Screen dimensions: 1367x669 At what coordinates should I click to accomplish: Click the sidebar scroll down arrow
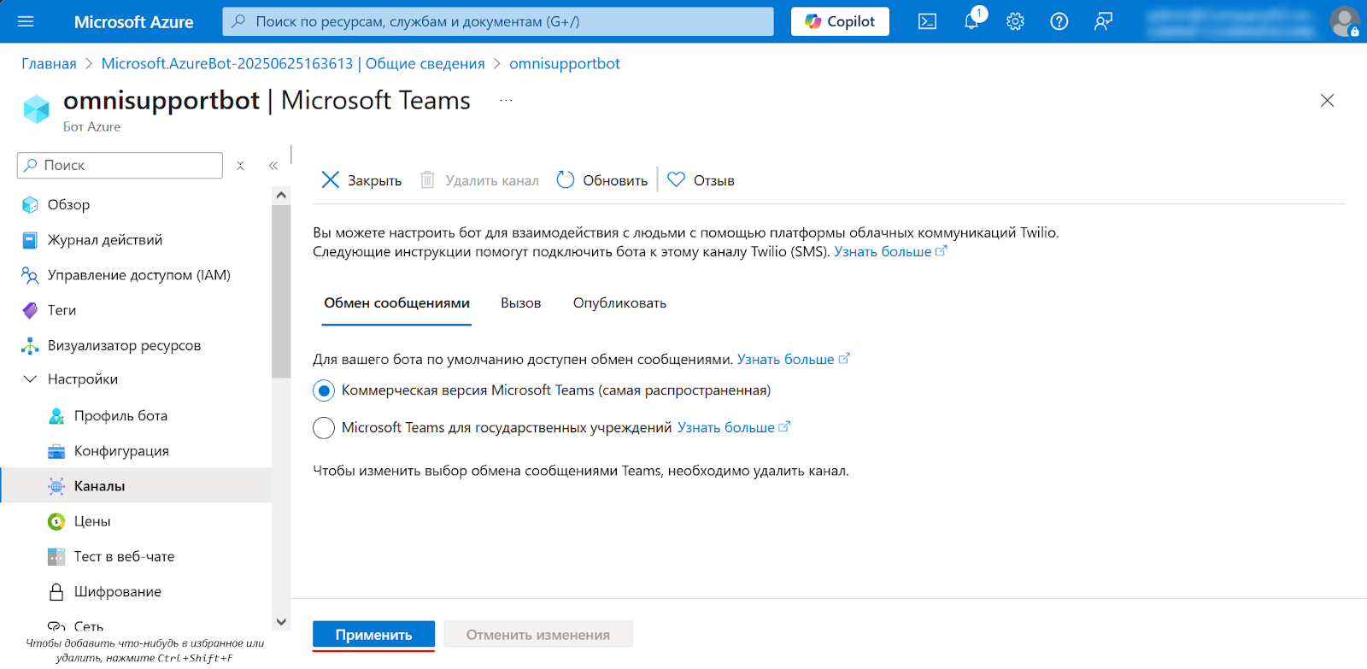coord(281,622)
